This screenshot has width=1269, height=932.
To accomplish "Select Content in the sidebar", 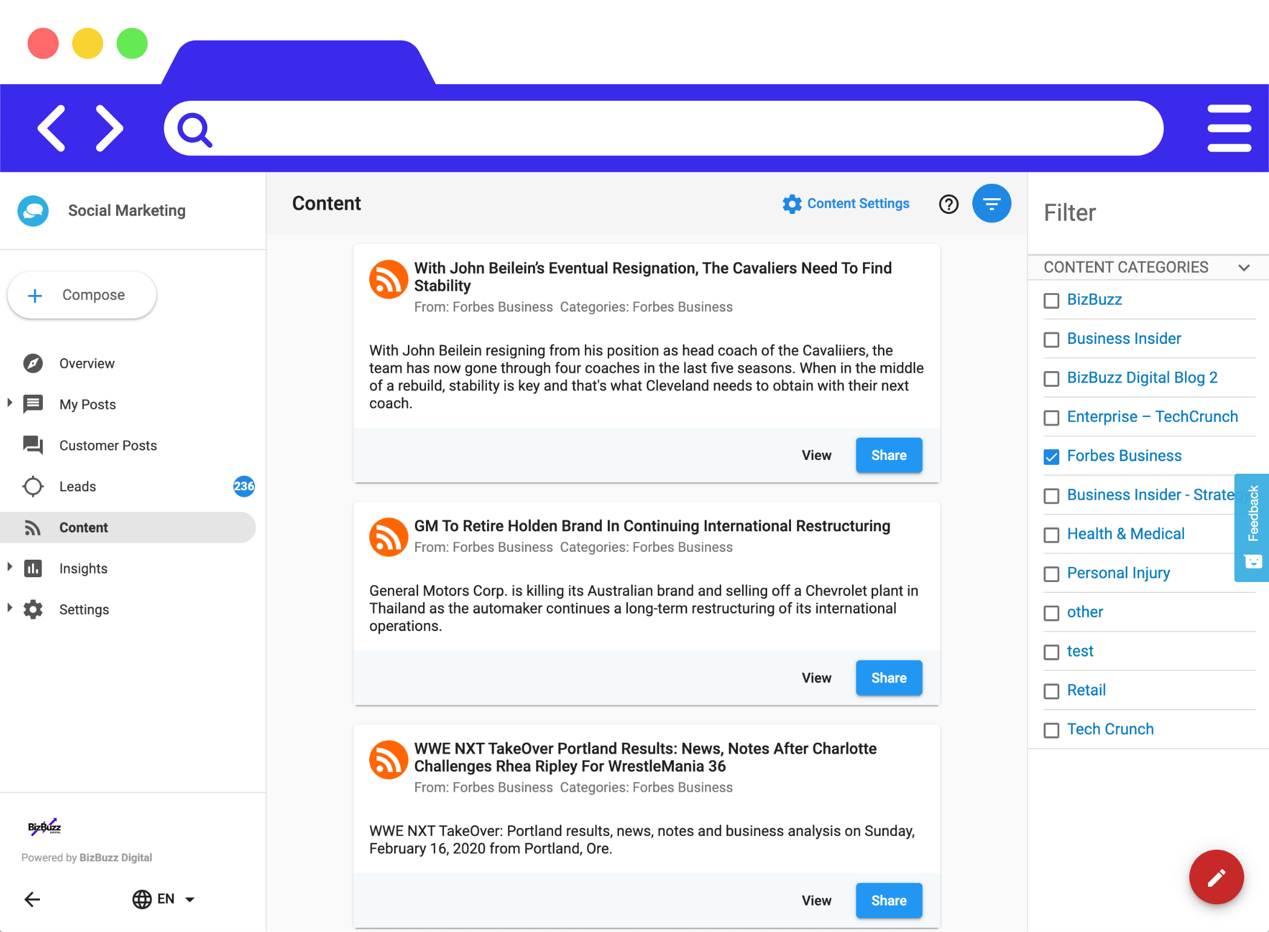I will point(128,528).
